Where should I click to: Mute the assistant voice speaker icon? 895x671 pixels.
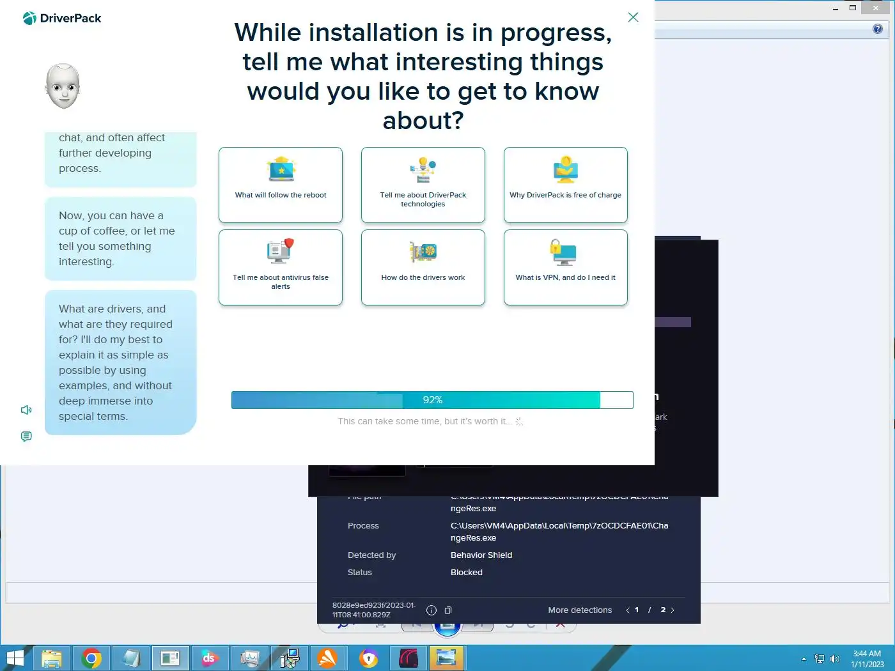pyautogui.click(x=26, y=410)
